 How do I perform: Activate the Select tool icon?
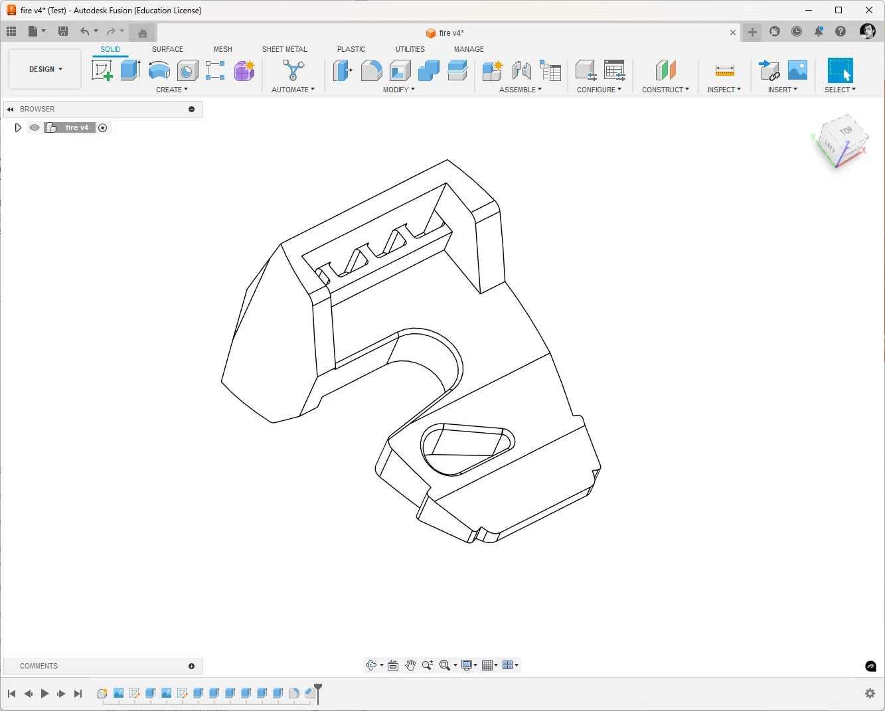pos(840,70)
